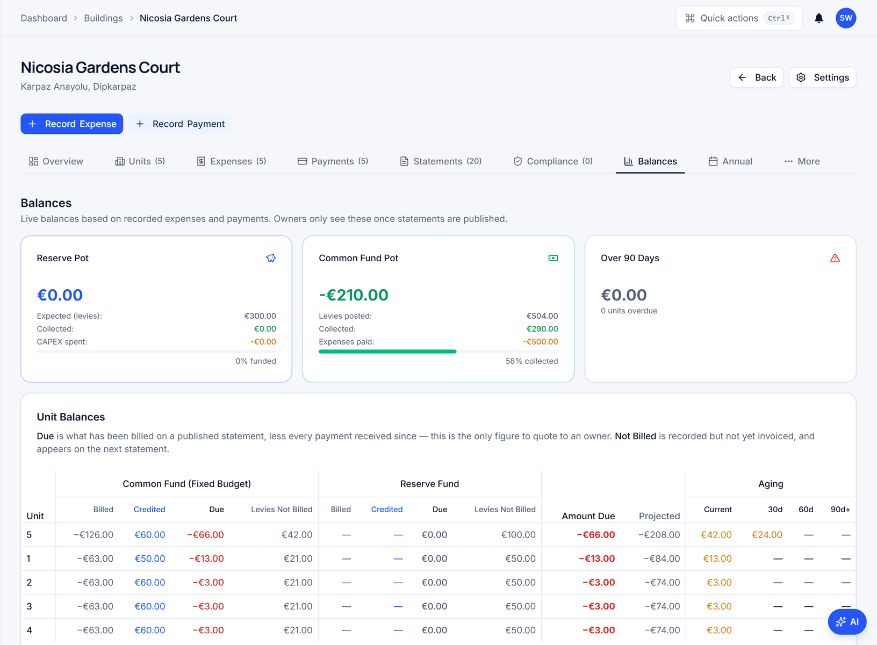Click the Over 90 Days warning triangle icon
The height and width of the screenshot is (645, 877).
tap(835, 258)
